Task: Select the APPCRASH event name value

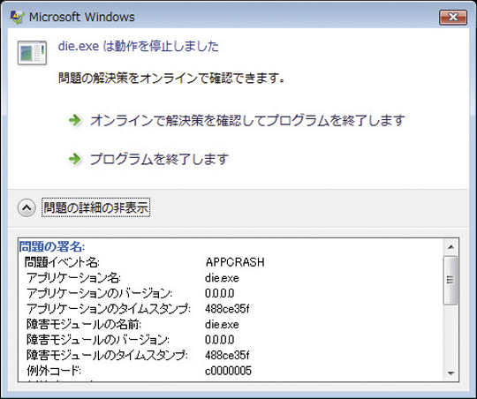Action: point(235,262)
